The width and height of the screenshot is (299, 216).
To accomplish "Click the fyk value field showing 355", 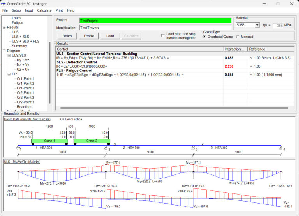I will pos(278,25).
